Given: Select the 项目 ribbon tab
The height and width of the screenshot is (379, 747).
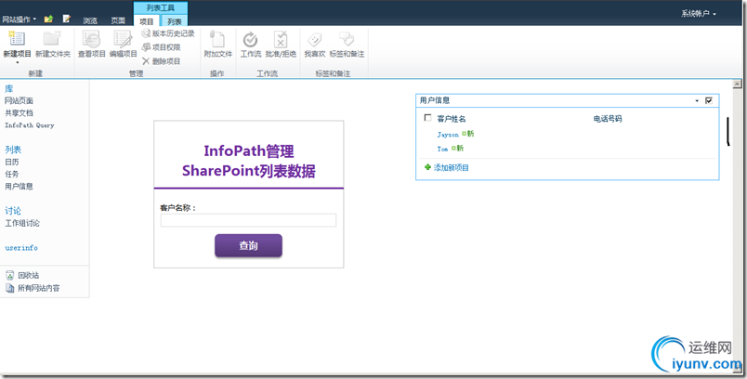Looking at the screenshot, I should coord(147,21).
